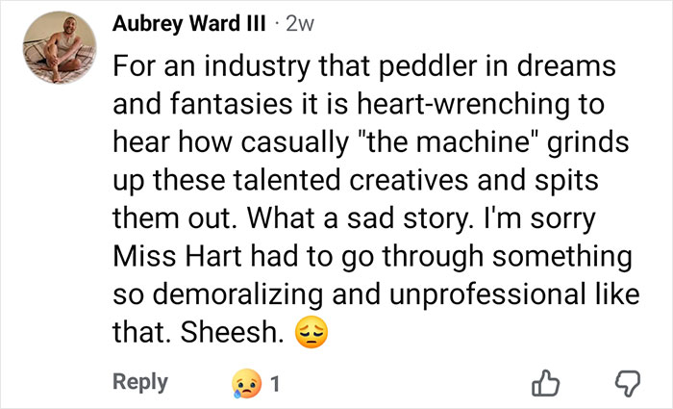
Task: Click the crying face reaction emoji
Action: coord(244,383)
